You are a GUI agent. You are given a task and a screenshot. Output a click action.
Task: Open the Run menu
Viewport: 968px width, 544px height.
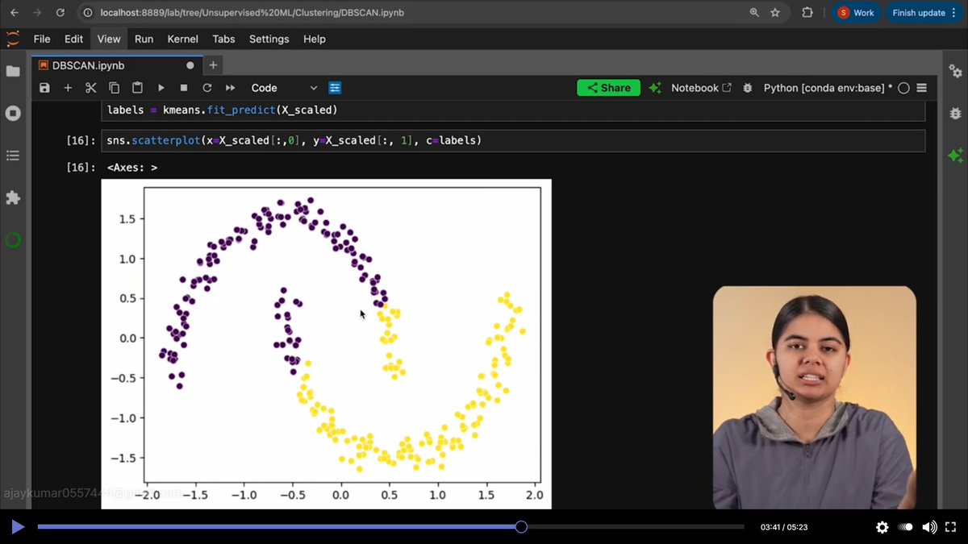144,39
